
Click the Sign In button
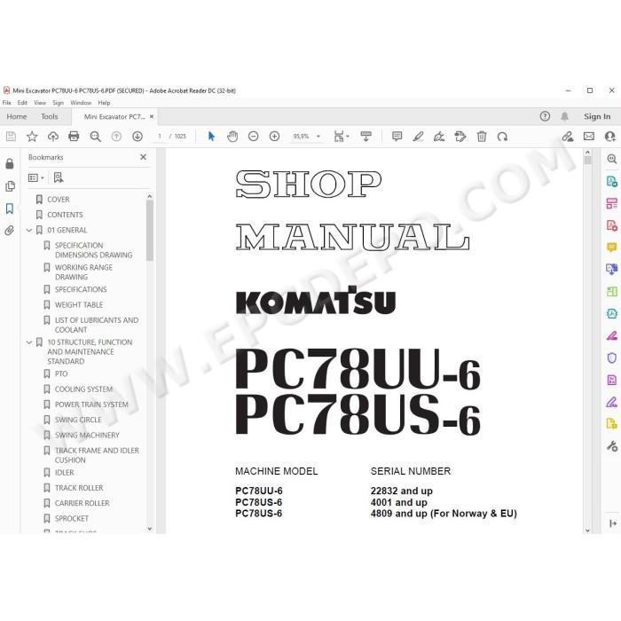coord(597,116)
